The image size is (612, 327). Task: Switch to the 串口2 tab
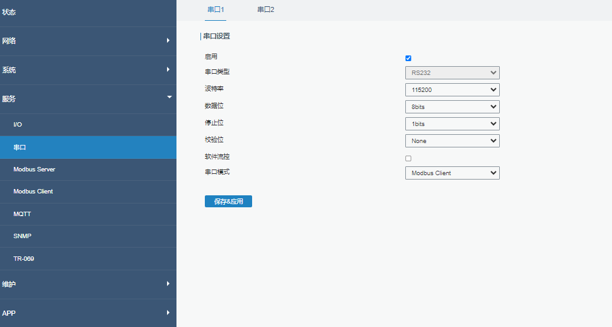coord(265,10)
